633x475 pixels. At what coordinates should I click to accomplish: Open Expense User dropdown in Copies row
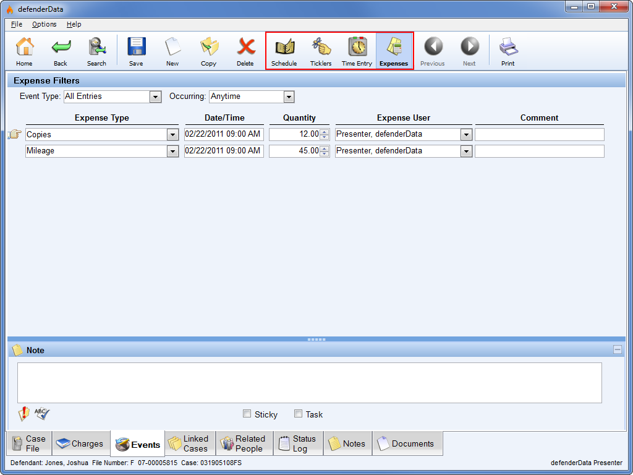pyautogui.click(x=466, y=135)
